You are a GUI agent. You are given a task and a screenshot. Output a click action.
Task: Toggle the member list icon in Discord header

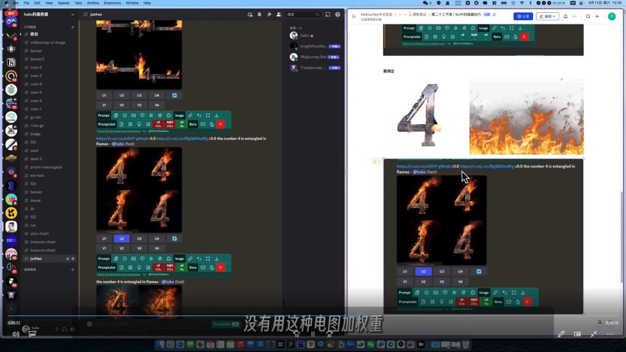pyautogui.click(x=279, y=14)
